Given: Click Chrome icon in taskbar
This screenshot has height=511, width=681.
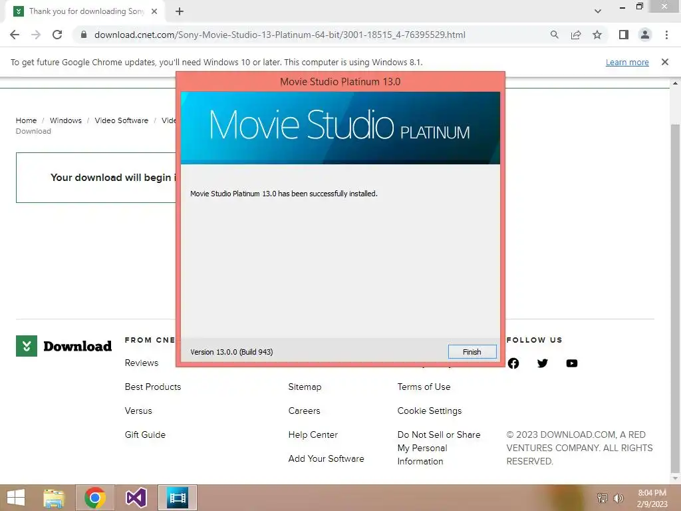Looking at the screenshot, I should (x=95, y=498).
